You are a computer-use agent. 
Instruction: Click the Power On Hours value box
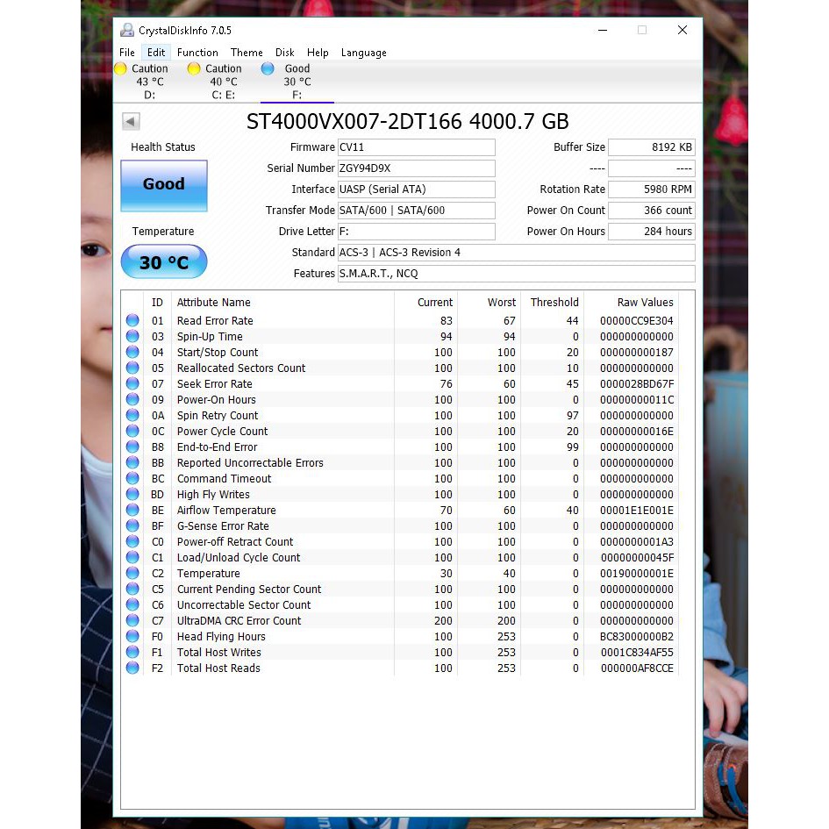[x=651, y=232]
